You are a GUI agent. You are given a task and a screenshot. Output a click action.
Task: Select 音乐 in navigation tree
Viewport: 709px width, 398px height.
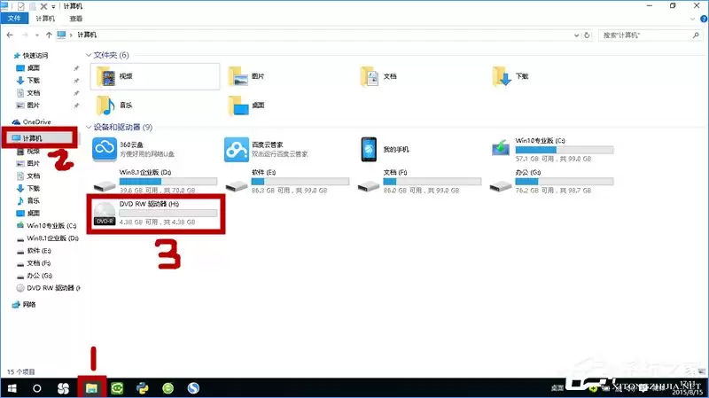pos(28,200)
